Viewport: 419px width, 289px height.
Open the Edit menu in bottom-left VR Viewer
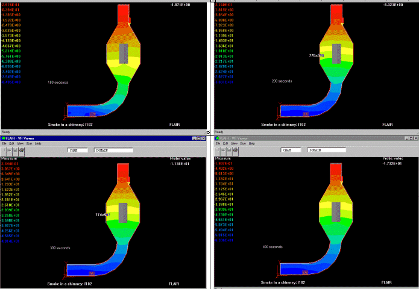click(x=11, y=143)
